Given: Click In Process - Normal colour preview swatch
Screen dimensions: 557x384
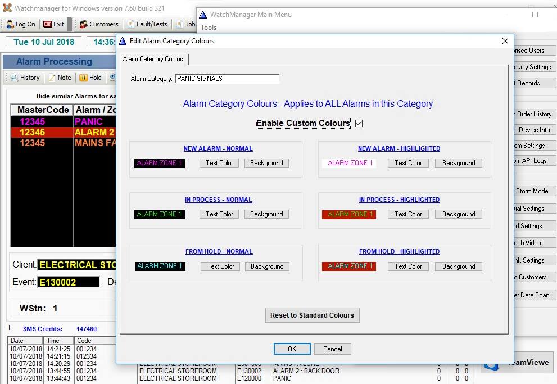Looking at the screenshot, I should point(160,214).
